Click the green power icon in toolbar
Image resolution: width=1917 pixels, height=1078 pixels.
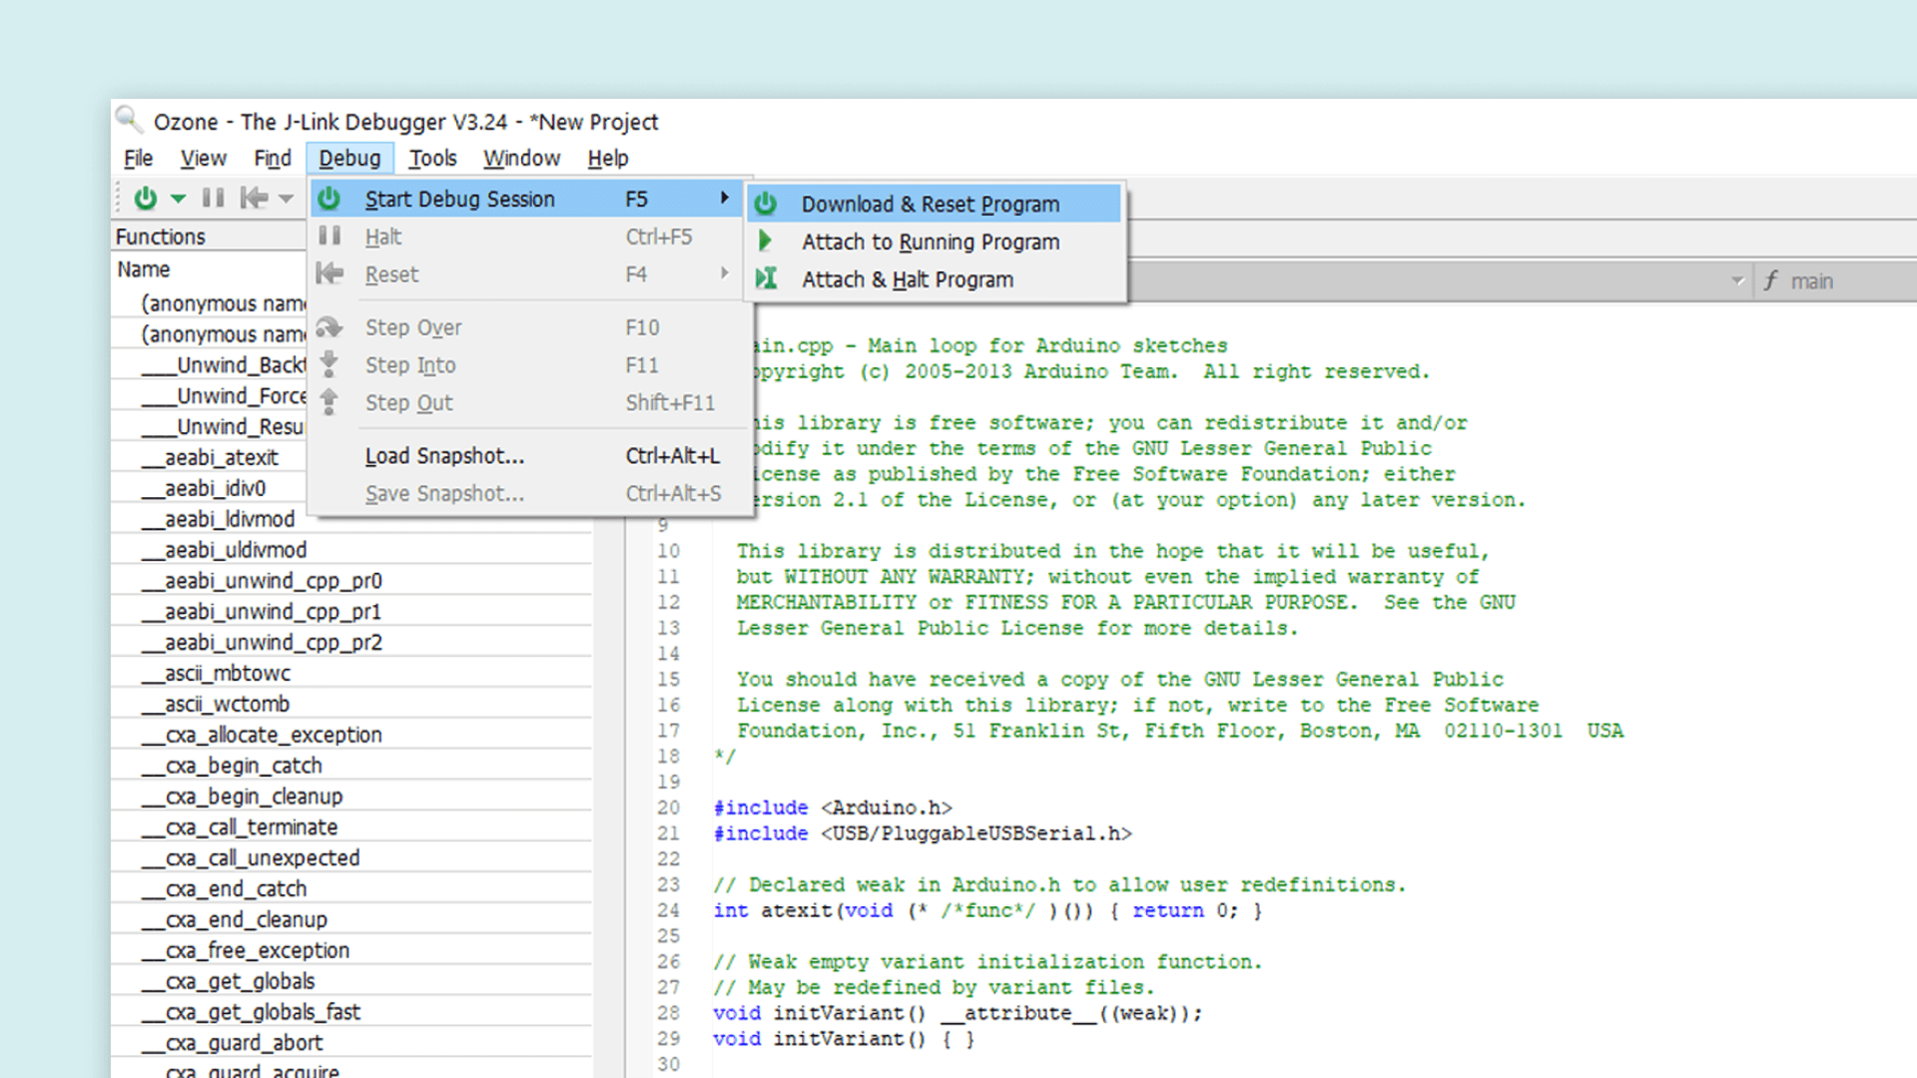146,199
